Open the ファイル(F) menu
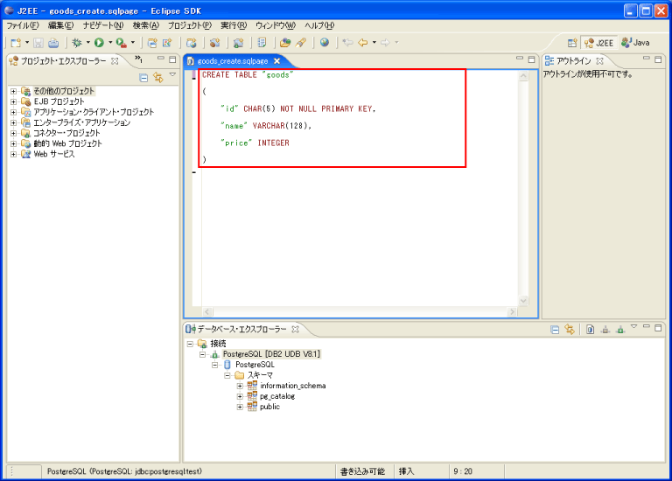Viewport: 672px width, 481px height. (x=22, y=25)
